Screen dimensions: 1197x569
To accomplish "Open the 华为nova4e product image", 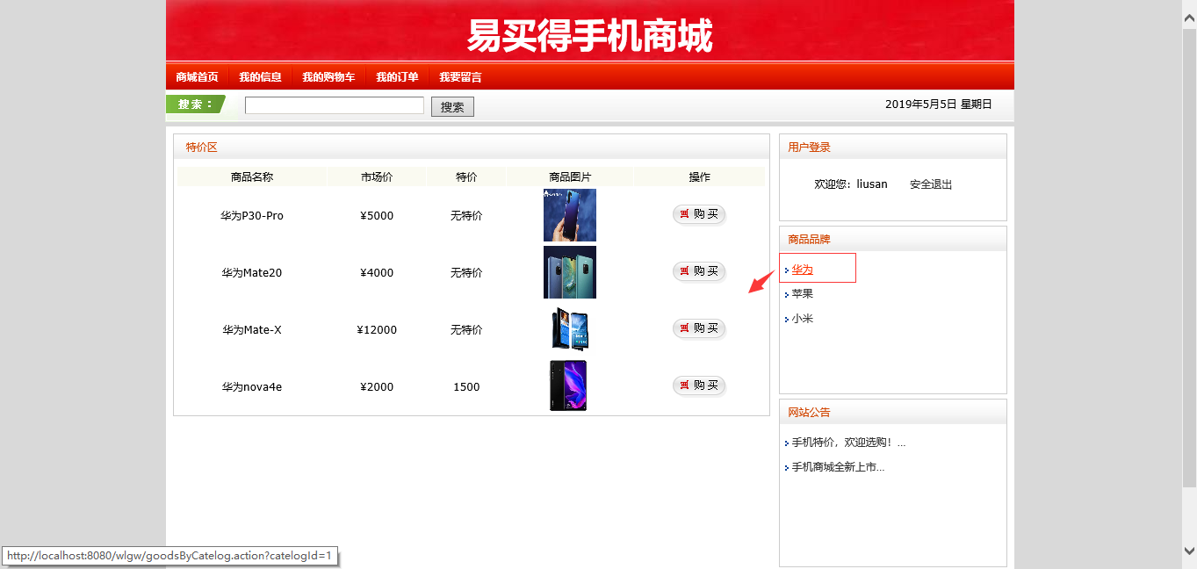I will pos(568,385).
